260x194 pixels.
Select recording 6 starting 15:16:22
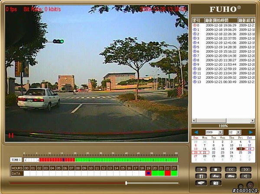(224, 52)
